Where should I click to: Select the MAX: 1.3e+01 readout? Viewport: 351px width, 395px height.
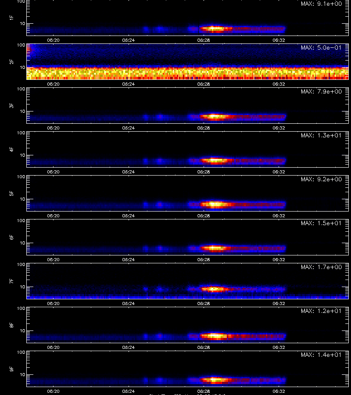pyautogui.click(x=321, y=135)
